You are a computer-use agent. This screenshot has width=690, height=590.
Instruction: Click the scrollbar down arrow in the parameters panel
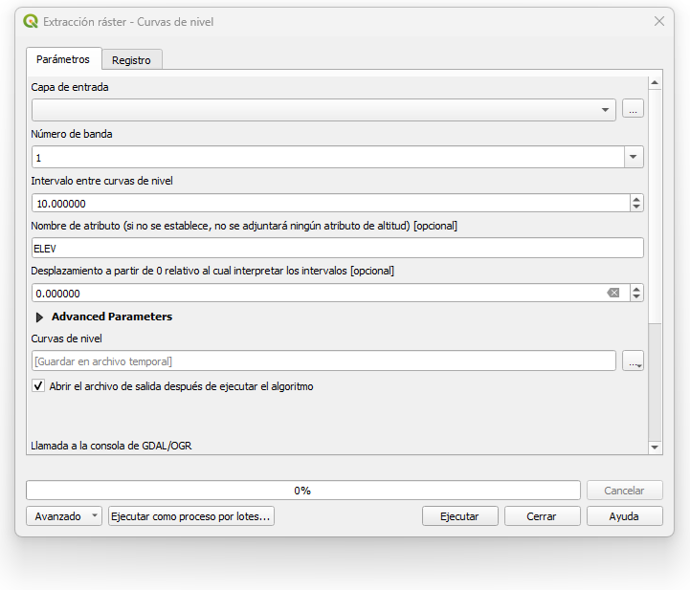655,448
